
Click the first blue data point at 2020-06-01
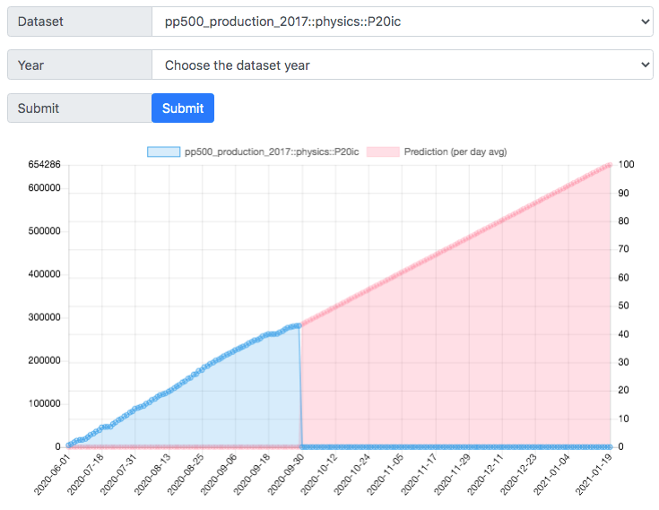(x=69, y=445)
